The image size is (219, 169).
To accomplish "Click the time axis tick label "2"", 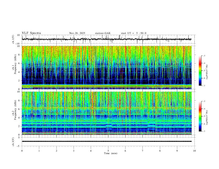I will coord(56,151).
